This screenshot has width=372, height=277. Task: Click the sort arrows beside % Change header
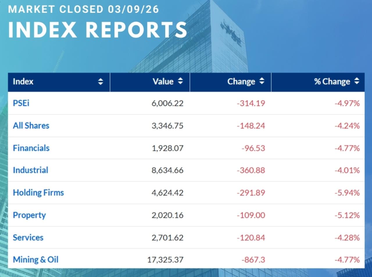click(357, 81)
